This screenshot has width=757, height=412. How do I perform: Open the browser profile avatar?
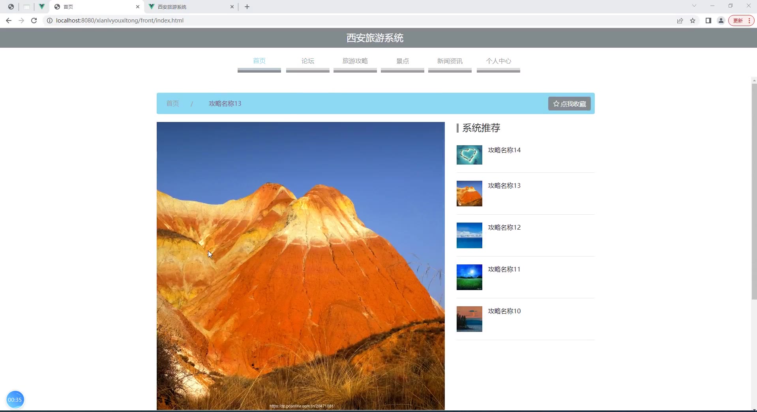click(721, 21)
